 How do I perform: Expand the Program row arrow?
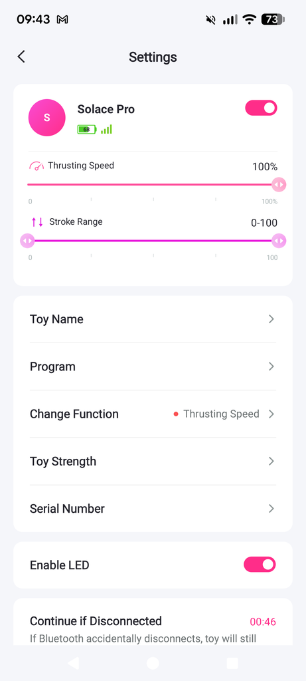pyautogui.click(x=271, y=366)
